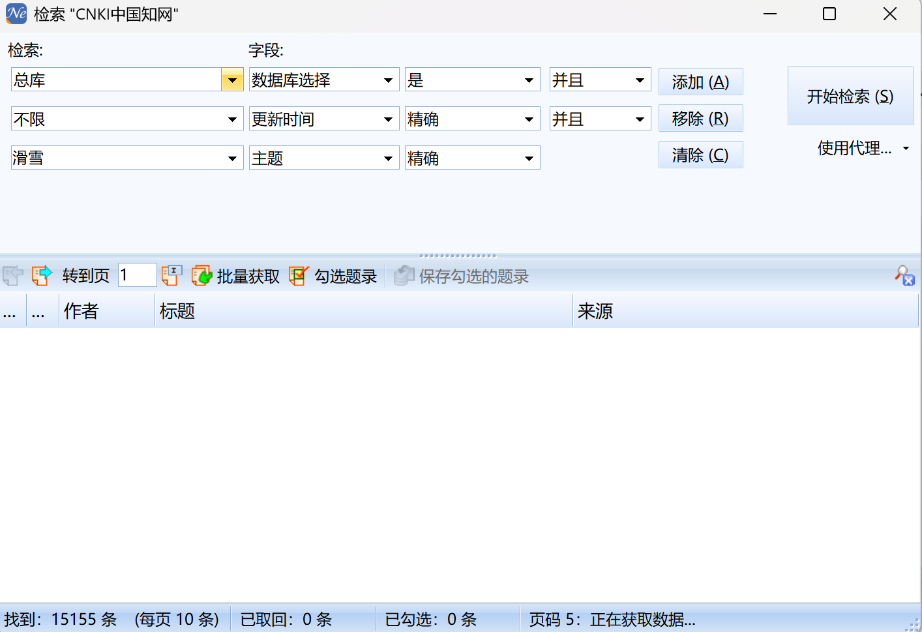Viewport: 922px width, 632px height.
Task: Click the 作者 column header
Action: click(x=107, y=311)
